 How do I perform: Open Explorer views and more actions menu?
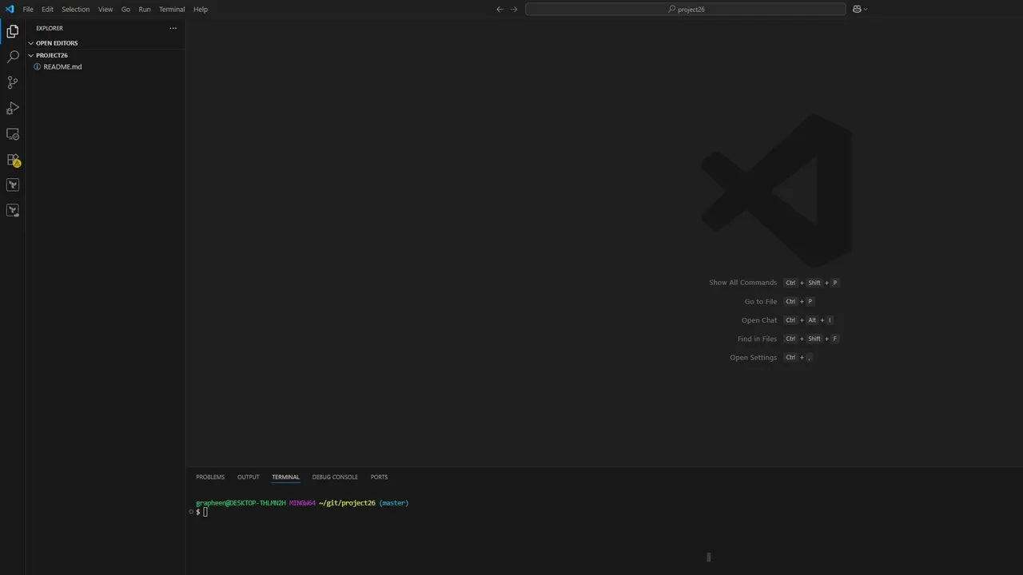(x=173, y=28)
